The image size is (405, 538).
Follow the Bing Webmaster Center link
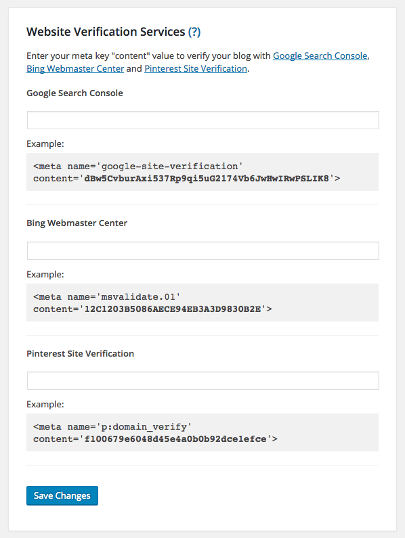(x=75, y=68)
